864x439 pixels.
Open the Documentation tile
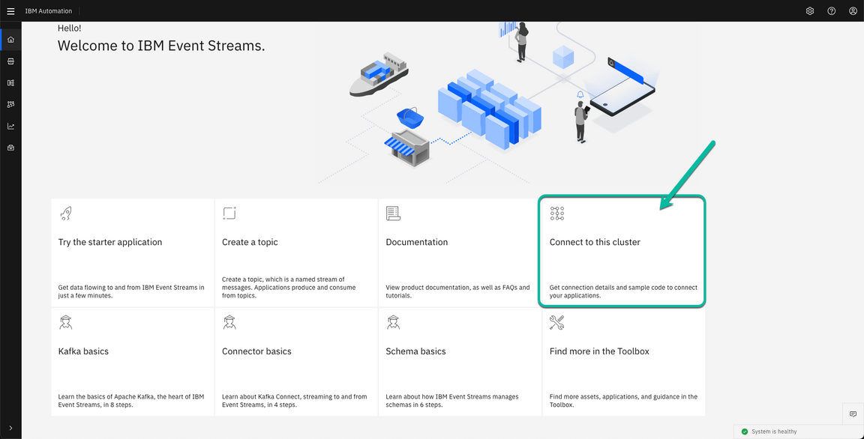point(459,251)
